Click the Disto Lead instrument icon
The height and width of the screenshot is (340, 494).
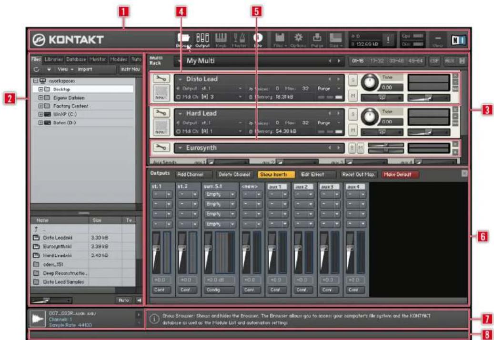[161, 92]
